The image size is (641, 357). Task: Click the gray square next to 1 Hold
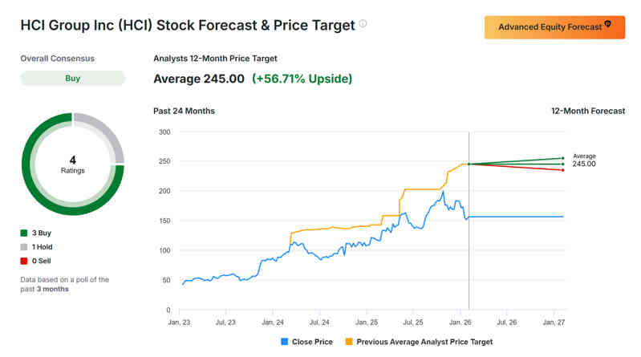pos(24,247)
